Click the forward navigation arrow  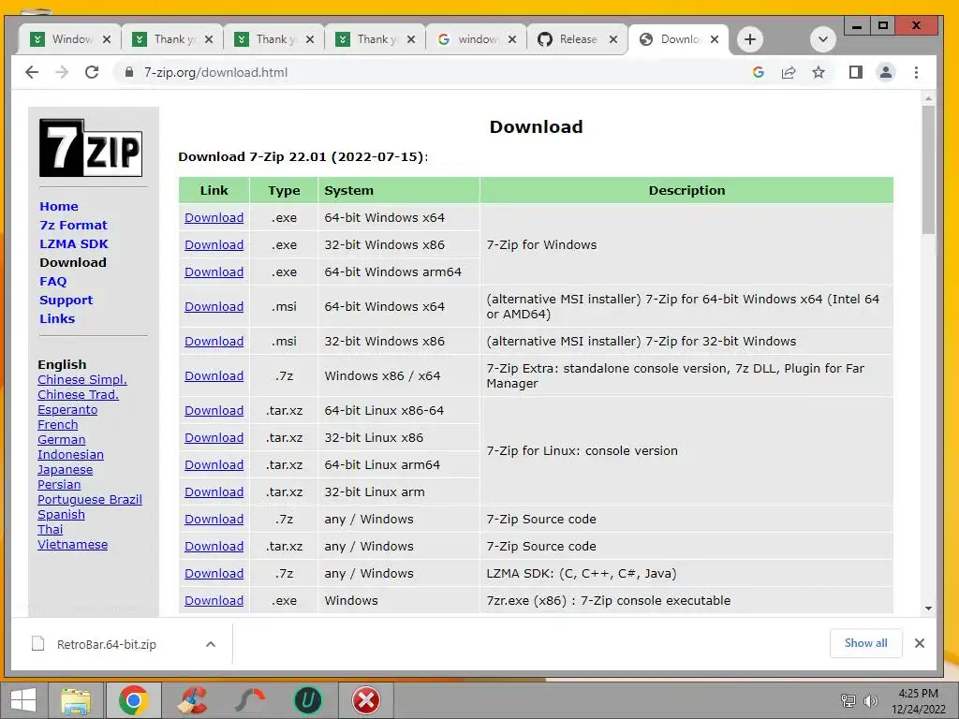62,72
